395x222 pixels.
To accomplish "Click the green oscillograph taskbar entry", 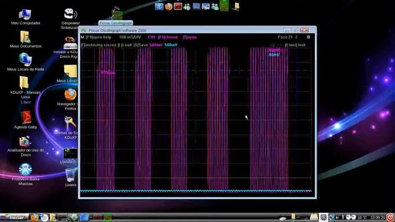I will (x=107, y=217).
